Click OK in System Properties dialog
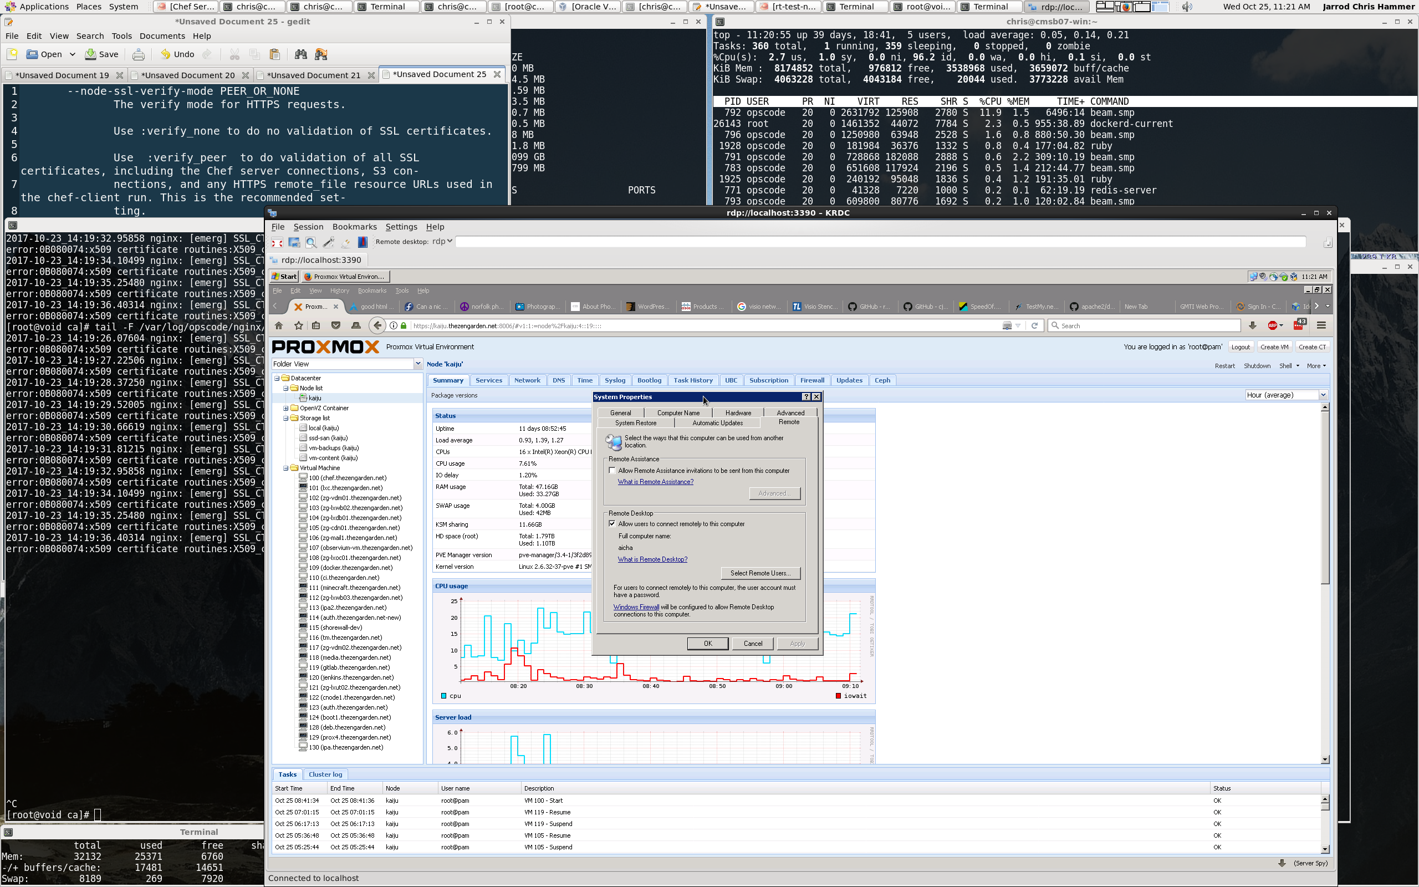The width and height of the screenshot is (1419, 887). tap(707, 644)
